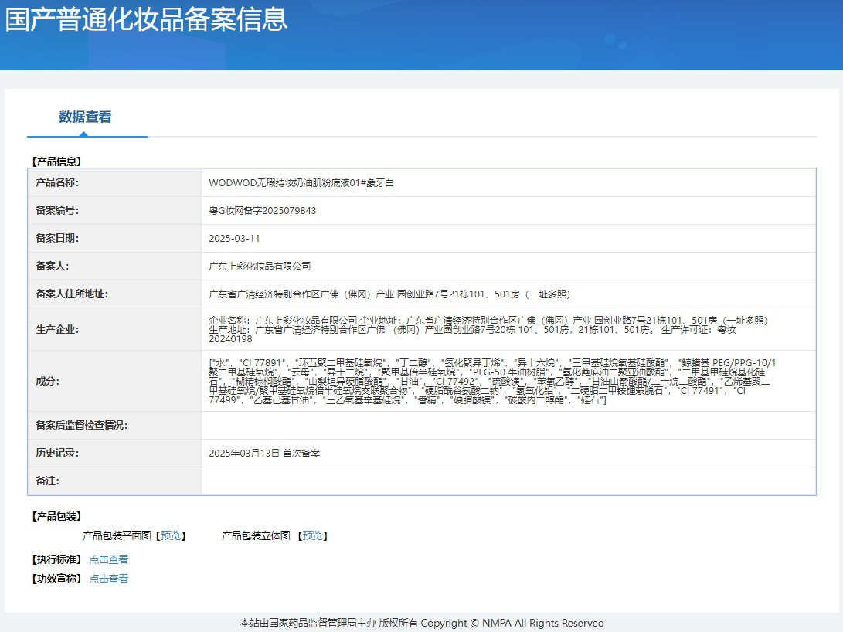Select product name WODWOD无瑕持妆奶油肌粉底液01#象牙白
Image resolution: width=843 pixels, height=632 pixels.
pos(301,182)
